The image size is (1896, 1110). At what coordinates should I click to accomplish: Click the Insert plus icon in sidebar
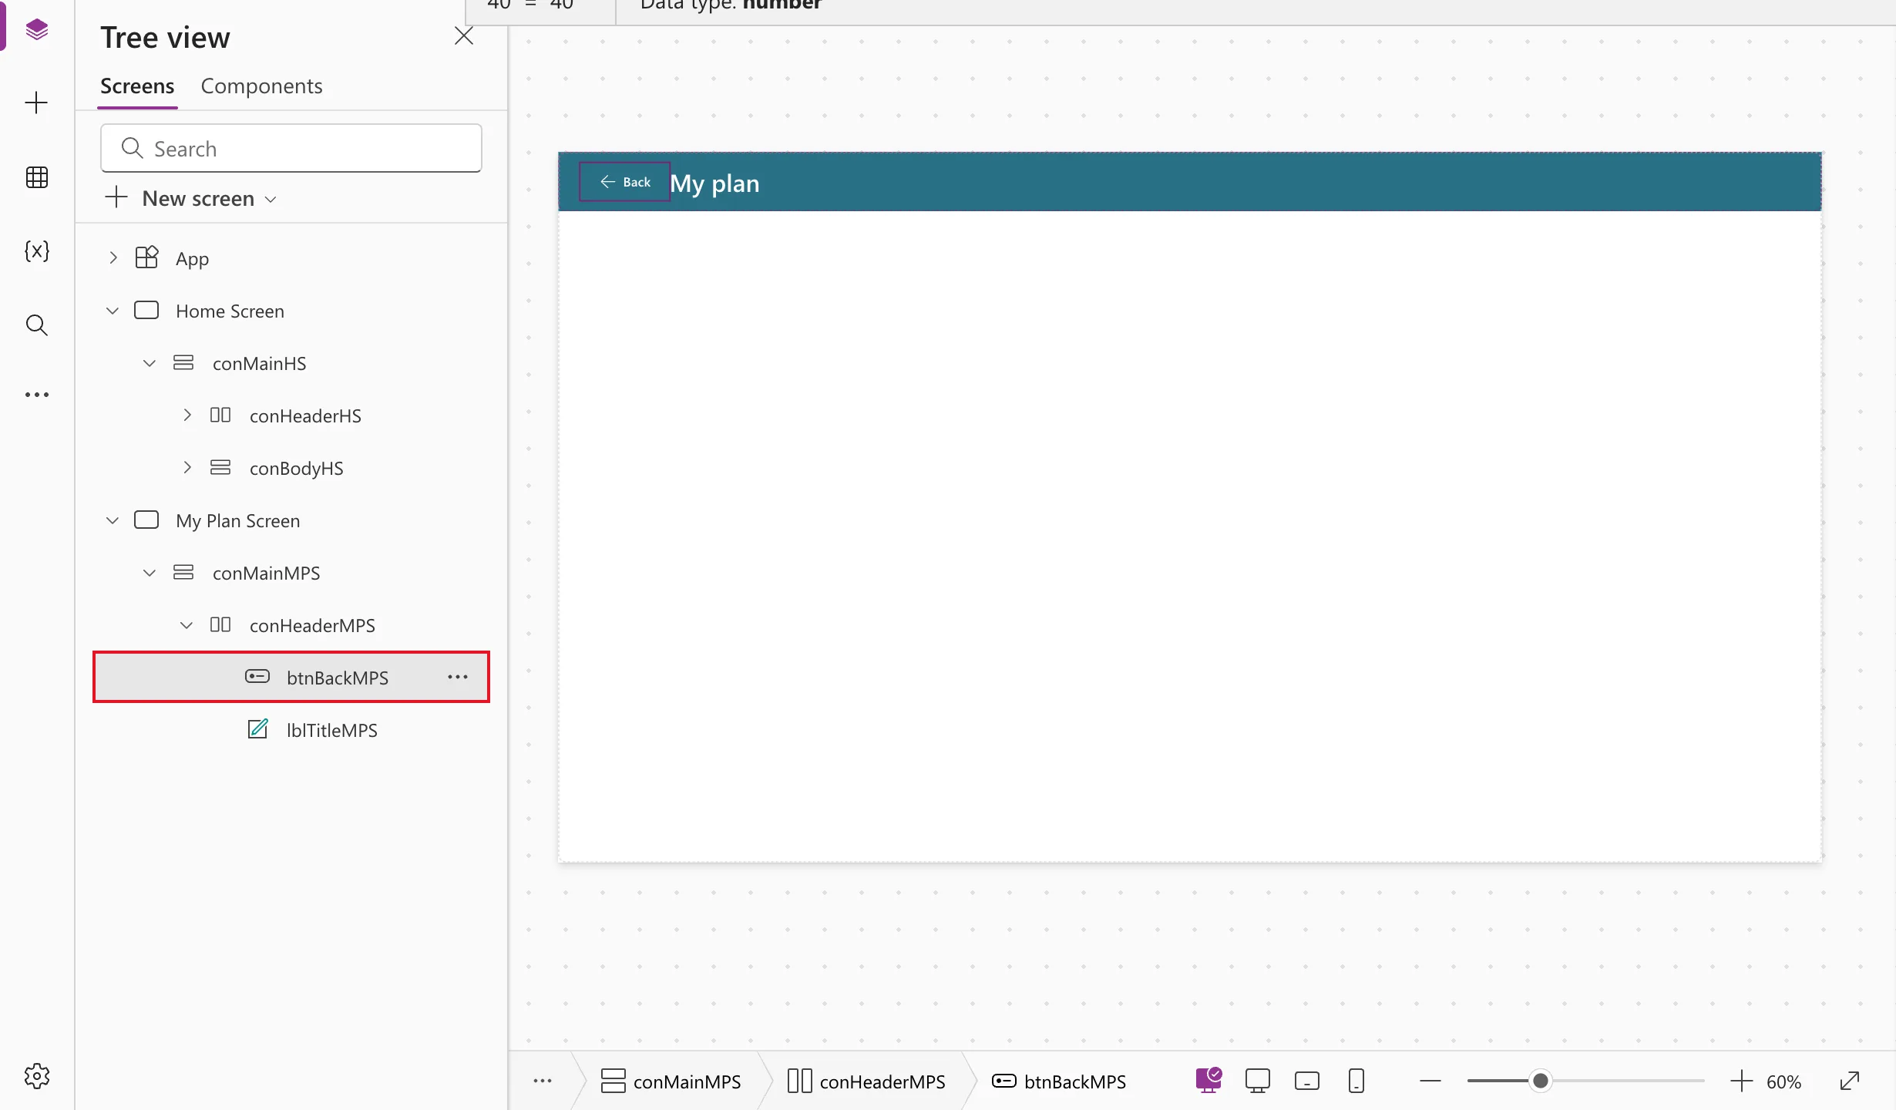[x=36, y=103]
